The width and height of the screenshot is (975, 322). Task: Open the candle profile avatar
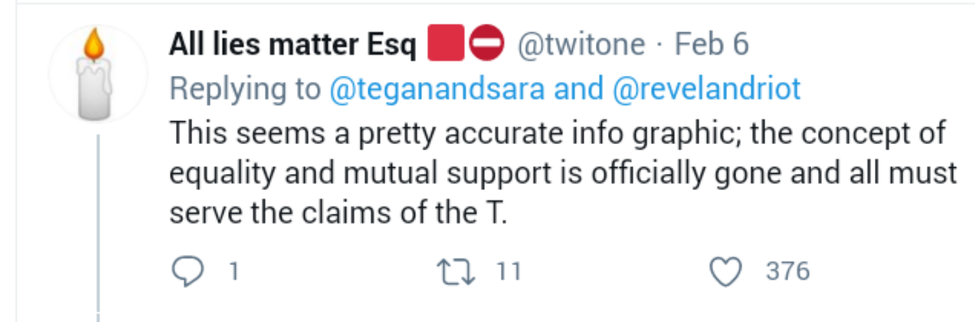(98, 74)
